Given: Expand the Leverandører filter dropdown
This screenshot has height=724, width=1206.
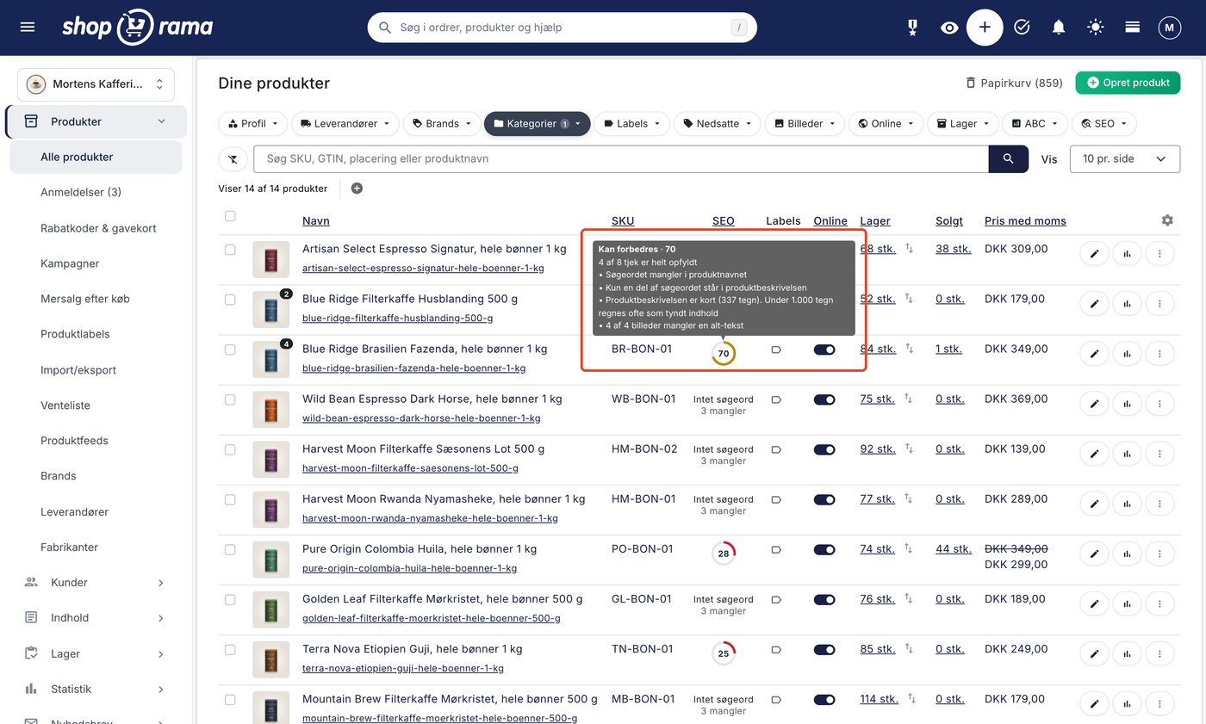Looking at the screenshot, I should pyautogui.click(x=345, y=124).
